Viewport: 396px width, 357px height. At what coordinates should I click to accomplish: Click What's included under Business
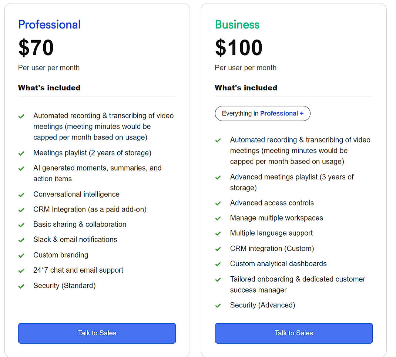(245, 88)
